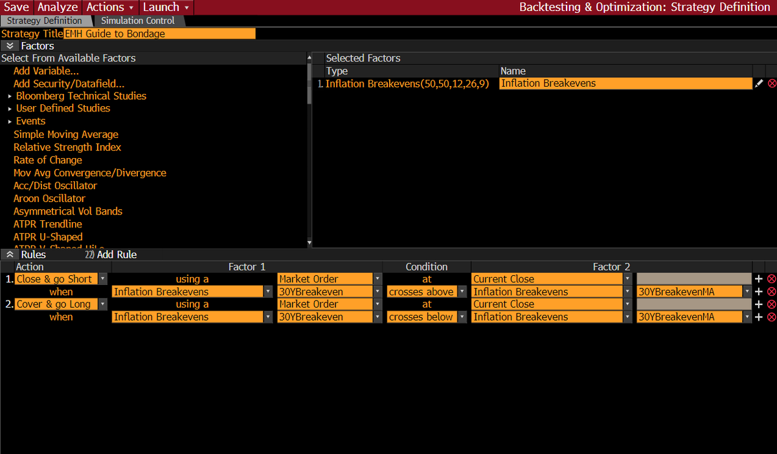Collapse the Factors panel with its chevron

(8, 45)
